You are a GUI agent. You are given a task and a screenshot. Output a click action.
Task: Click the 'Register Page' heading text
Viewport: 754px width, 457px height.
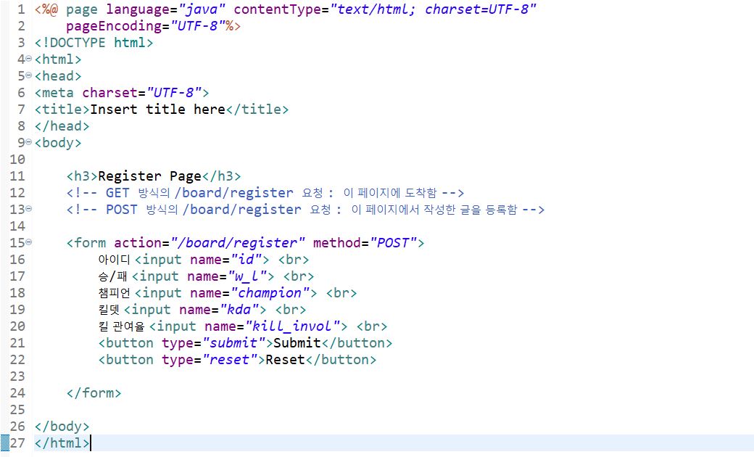click(149, 176)
